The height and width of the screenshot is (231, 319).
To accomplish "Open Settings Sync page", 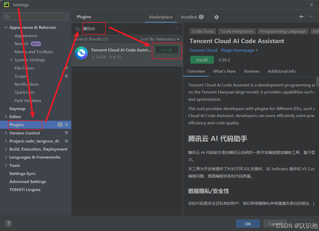I will pos(23,174).
